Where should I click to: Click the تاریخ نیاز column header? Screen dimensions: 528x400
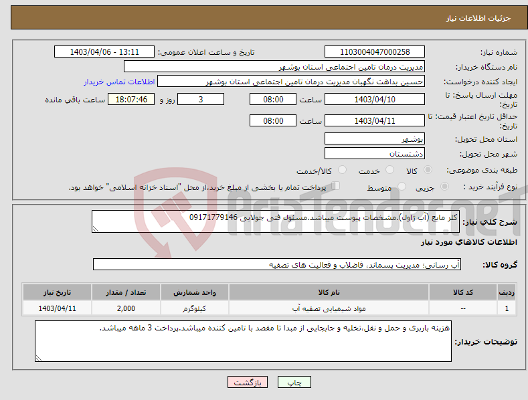pos(58,292)
